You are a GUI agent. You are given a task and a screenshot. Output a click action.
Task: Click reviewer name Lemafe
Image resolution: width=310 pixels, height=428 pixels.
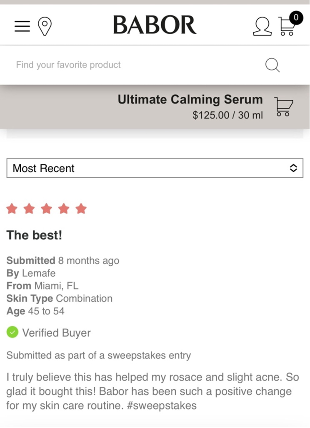(x=39, y=273)
